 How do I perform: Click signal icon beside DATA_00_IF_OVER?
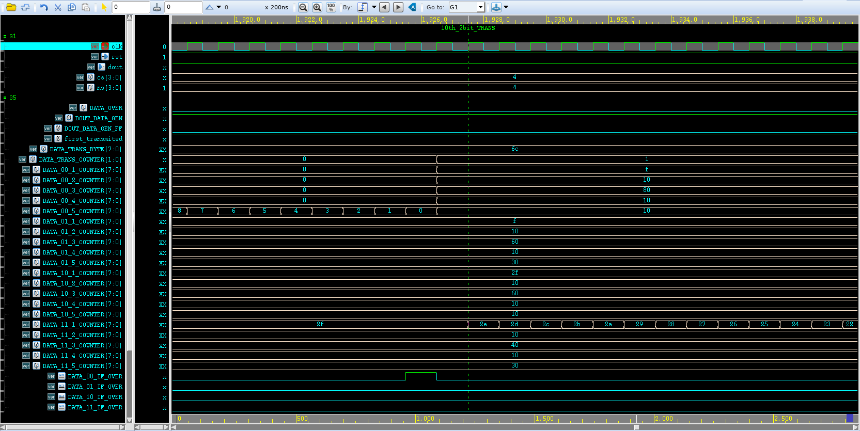(x=62, y=376)
